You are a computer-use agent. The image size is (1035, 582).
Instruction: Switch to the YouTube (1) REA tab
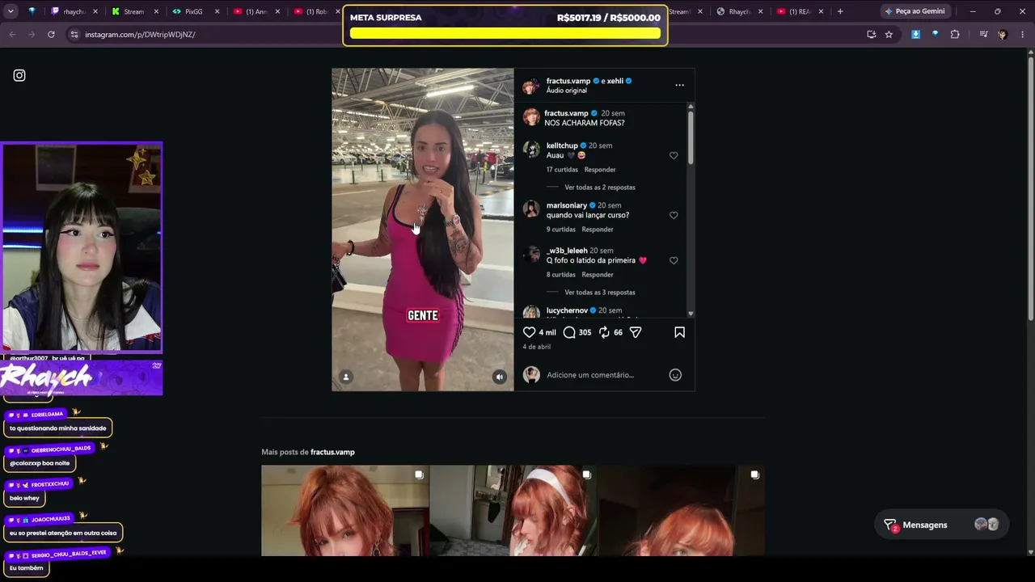801,11
